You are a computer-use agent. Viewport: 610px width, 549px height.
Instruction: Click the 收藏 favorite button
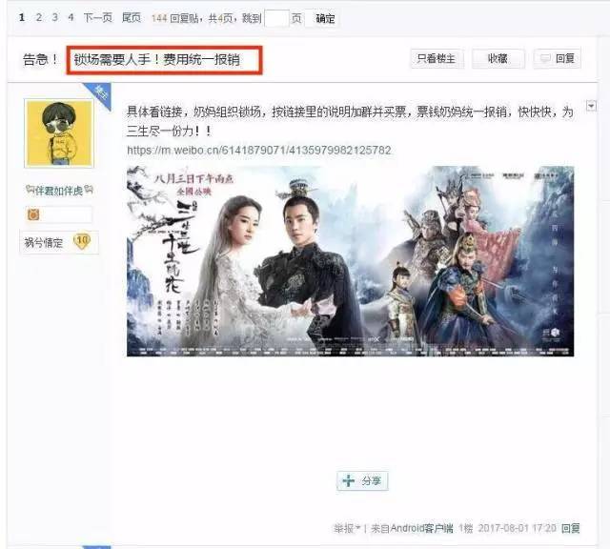[498, 58]
